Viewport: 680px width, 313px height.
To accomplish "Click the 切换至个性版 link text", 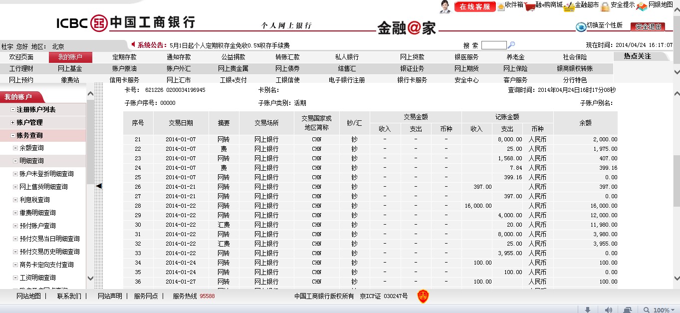I will (605, 25).
